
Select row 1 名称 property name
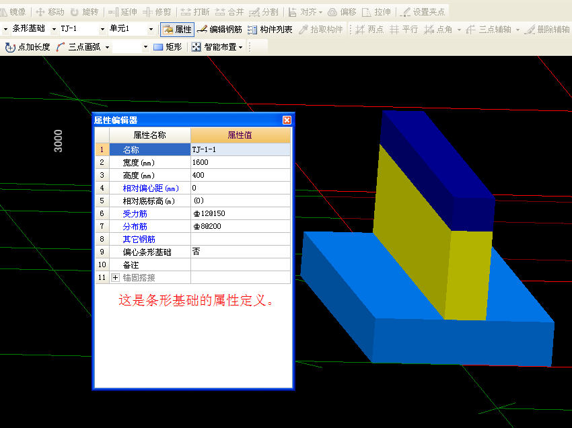(x=150, y=149)
